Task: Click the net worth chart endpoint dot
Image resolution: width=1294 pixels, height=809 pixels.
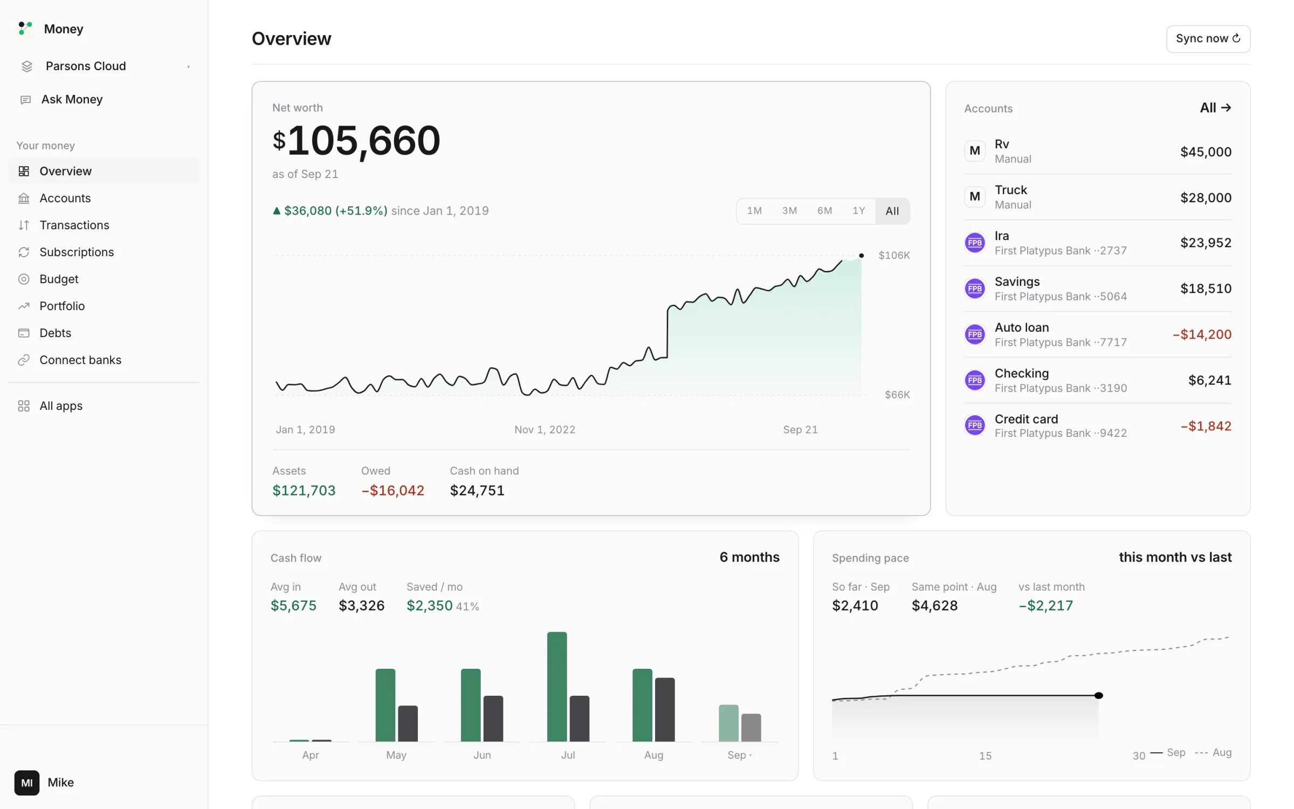Action: (x=861, y=256)
